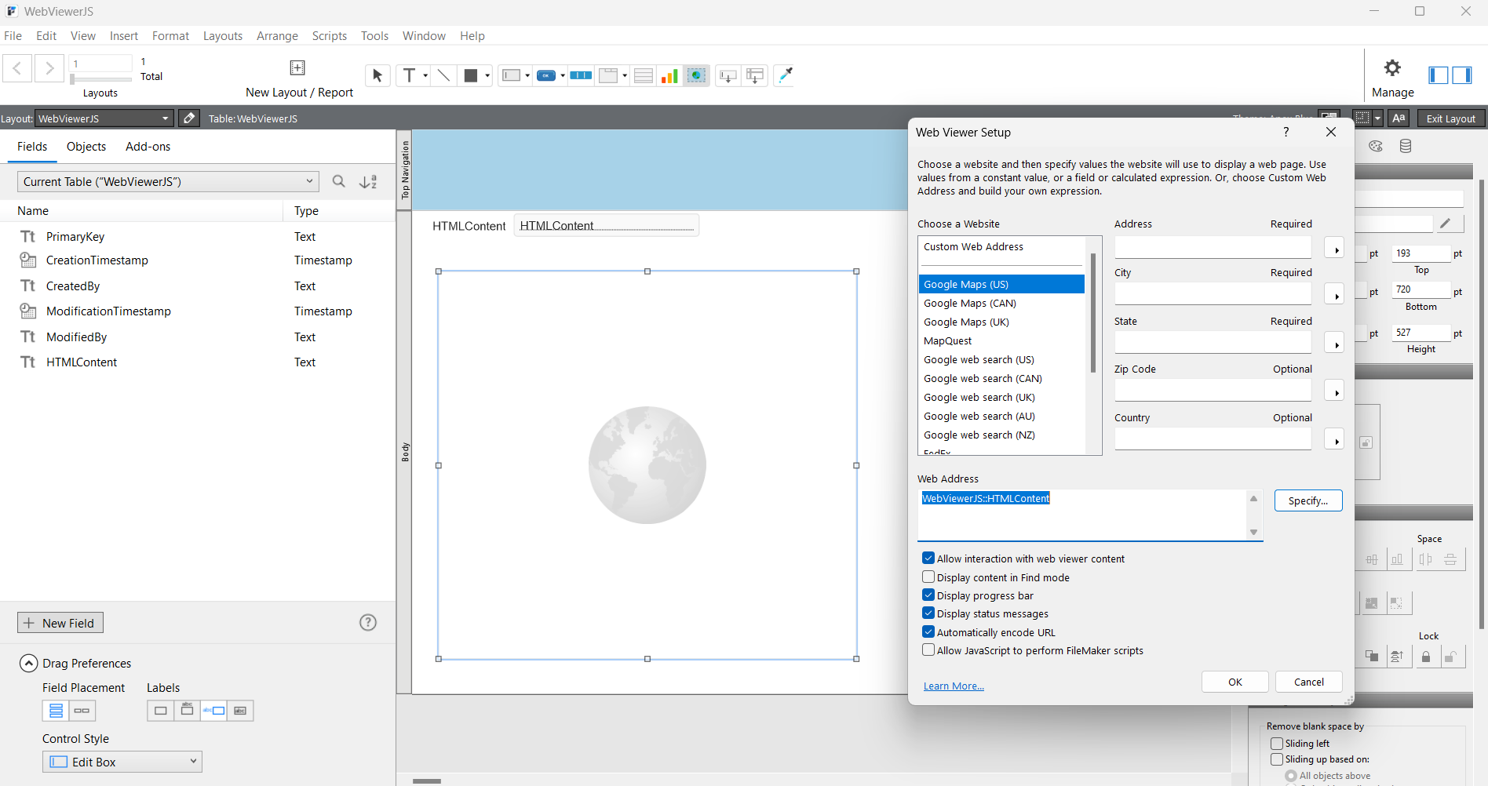This screenshot has height=786, width=1488.
Task: Select the Line drawing tool
Action: pos(443,75)
